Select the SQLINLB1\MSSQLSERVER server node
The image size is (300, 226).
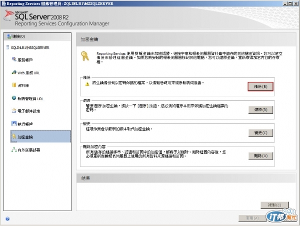[x=30, y=47]
